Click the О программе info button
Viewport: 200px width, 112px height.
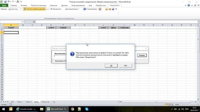(x=90, y=9)
